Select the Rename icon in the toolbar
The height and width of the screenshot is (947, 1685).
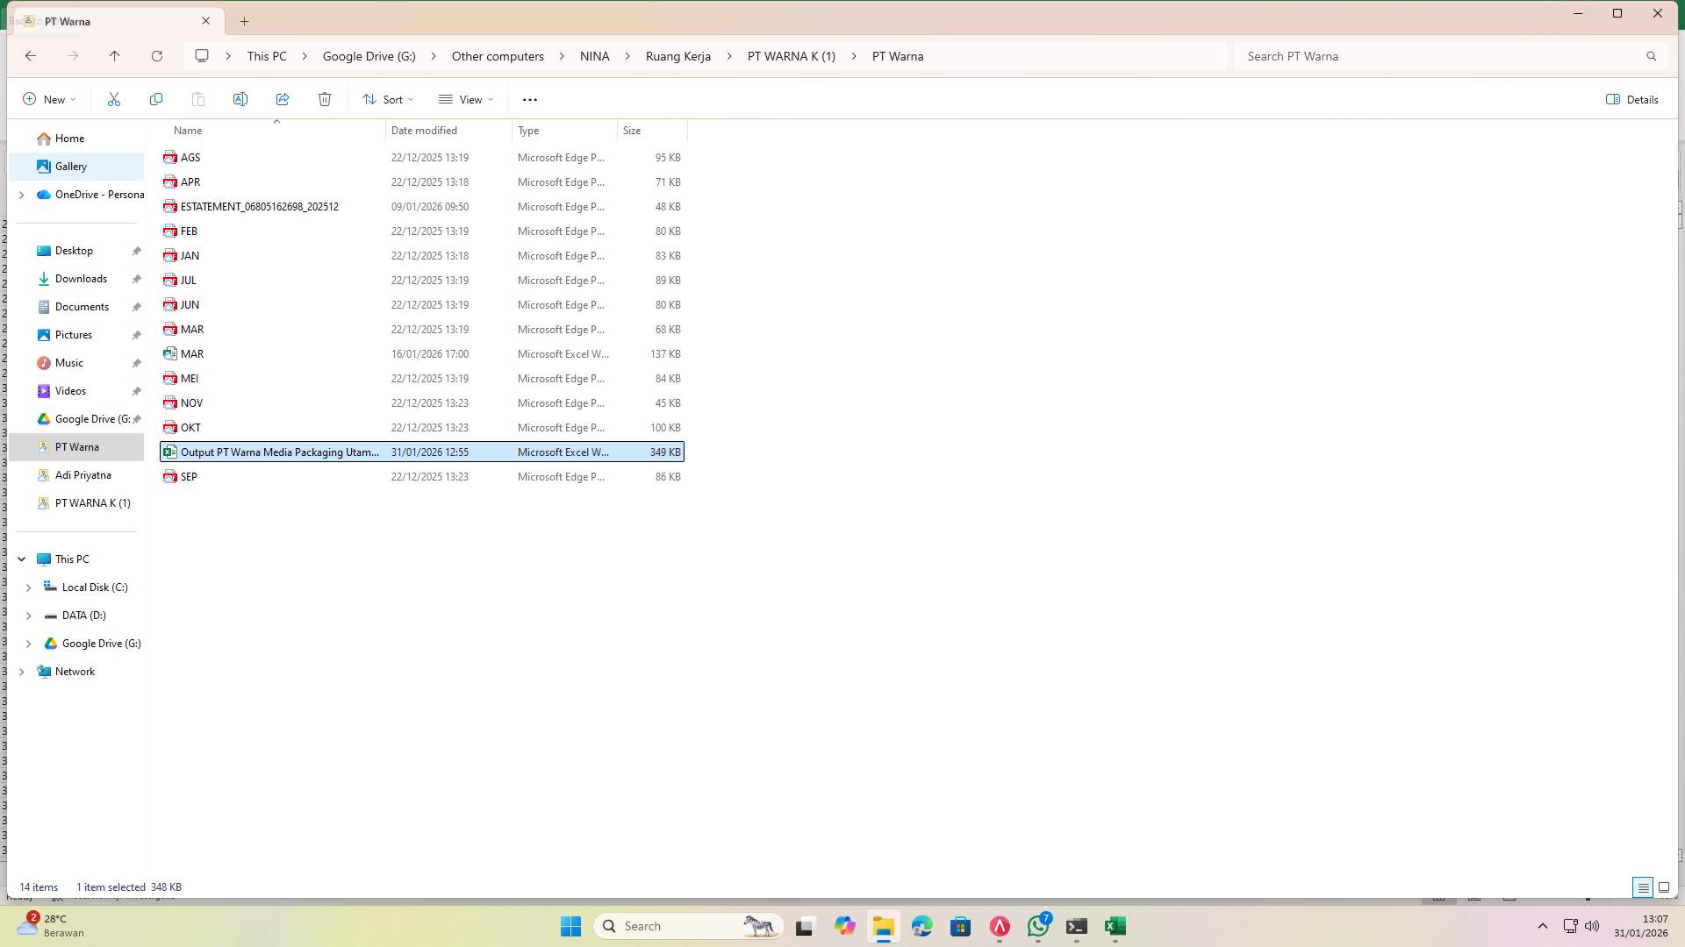click(240, 99)
